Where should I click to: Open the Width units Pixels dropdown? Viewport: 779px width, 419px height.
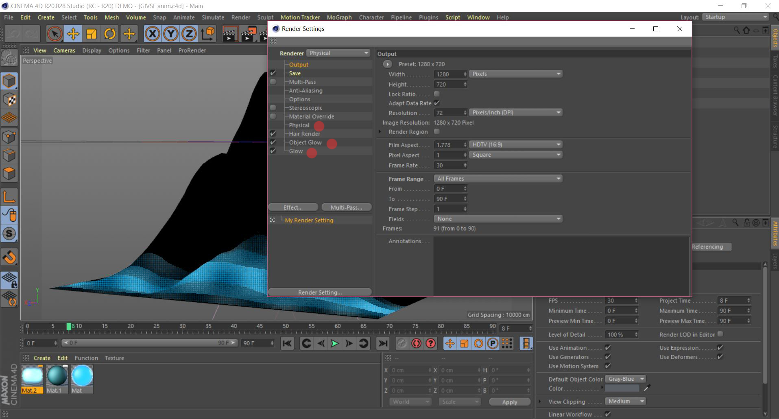516,74
